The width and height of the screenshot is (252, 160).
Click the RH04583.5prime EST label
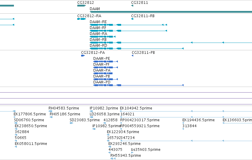(64, 108)
